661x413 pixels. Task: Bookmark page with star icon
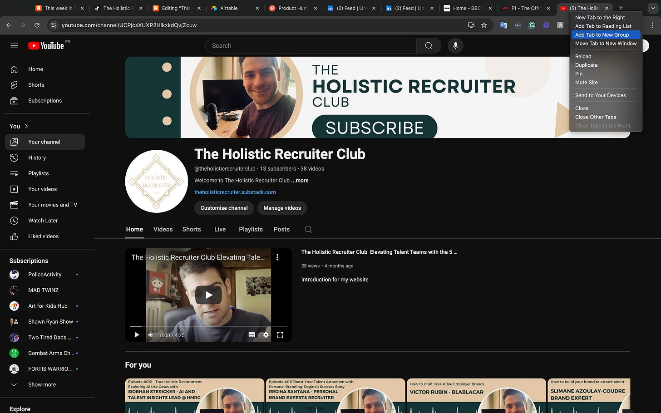484,25
